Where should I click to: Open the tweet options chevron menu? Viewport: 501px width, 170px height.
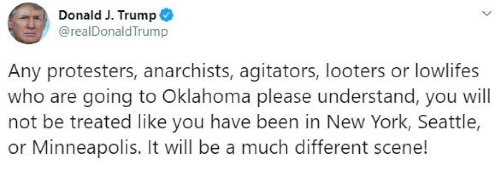486,14
